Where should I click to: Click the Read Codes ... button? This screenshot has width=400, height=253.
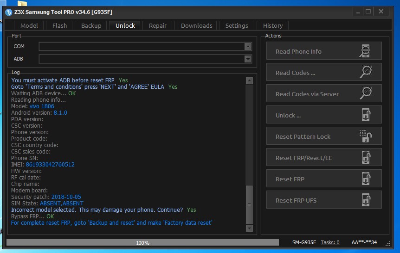tap(324, 72)
